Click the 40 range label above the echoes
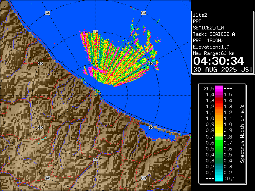Image resolution: width=255 pixels, height=191 pixels. click(95, 31)
